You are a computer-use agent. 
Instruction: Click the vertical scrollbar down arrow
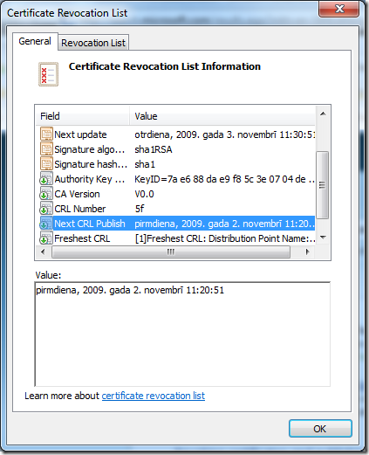click(x=323, y=238)
